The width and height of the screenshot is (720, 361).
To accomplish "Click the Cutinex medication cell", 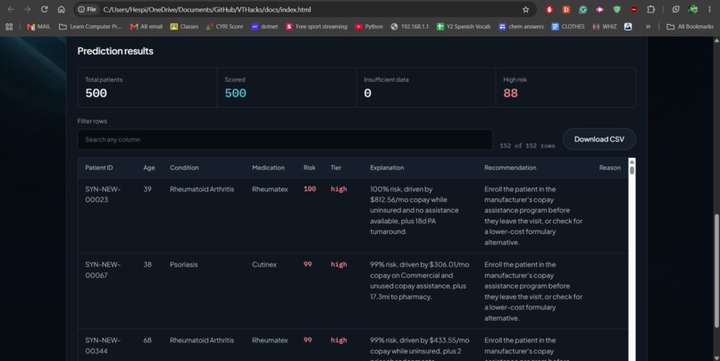I will click(264, 264).
